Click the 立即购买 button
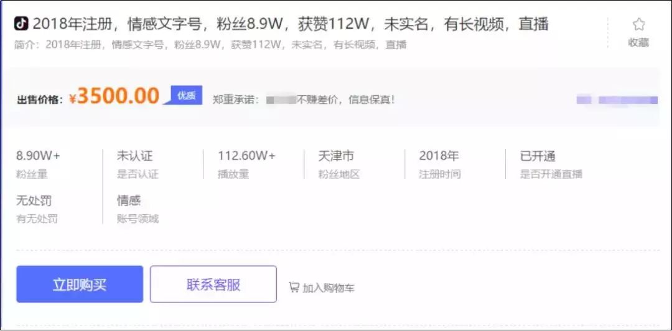The height and width of the screenshot is (331, 672). click(80, 284)
